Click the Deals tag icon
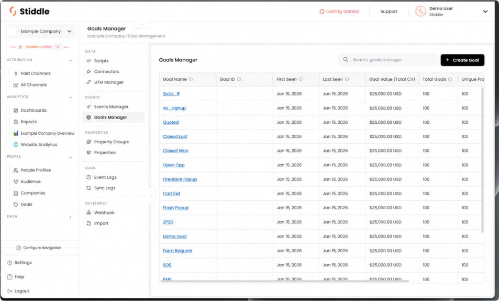This screenshot has width=499, height=301. point(16,205)
